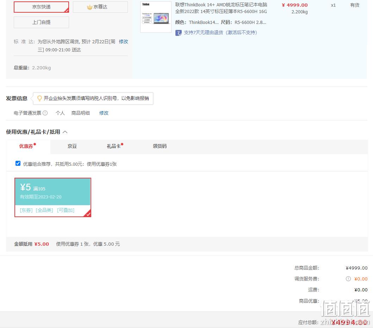Click the 支持7天无理由退货 link
Screen dimensions: 373x328
pyautogui.click(x=220, y=33)
